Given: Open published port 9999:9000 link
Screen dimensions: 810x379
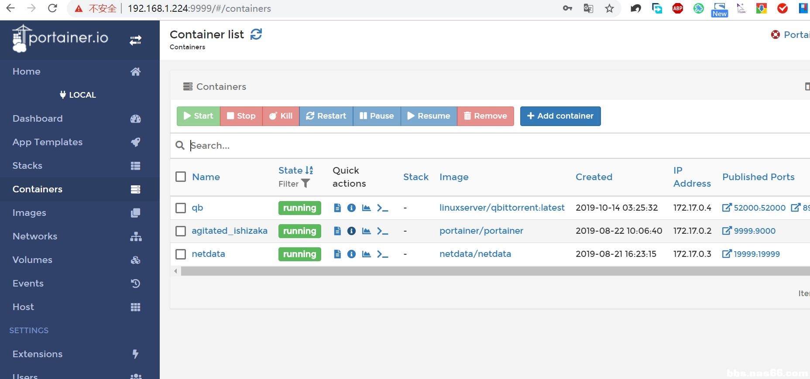Looking at the screenshot, I should [x=749, y=231].
